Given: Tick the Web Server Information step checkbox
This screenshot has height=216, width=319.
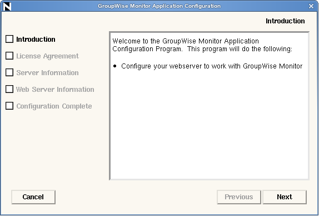Looking at the screenshot, I should (9, 89).
